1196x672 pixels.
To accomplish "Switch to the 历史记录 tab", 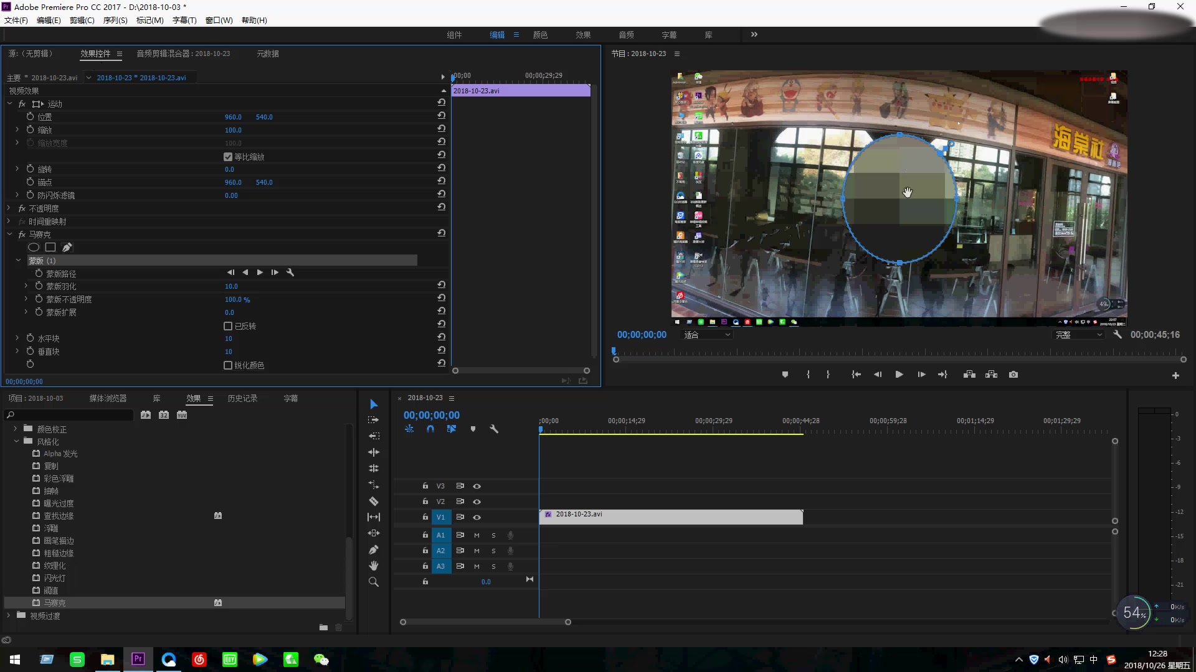I will pyautogui.click(x=242, y=398).
